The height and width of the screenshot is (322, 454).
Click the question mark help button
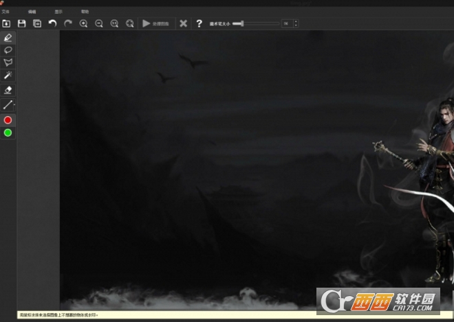[x=199, y=23]
